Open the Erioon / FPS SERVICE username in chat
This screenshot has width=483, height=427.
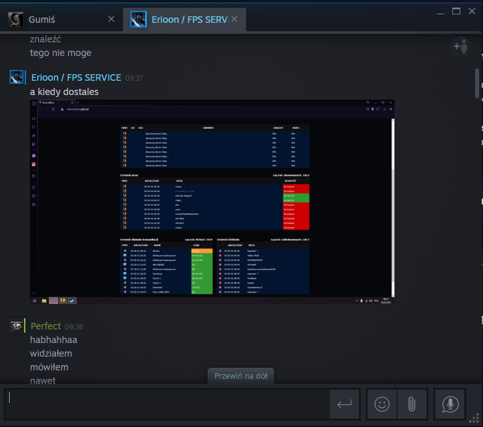(x=76, y=77)
